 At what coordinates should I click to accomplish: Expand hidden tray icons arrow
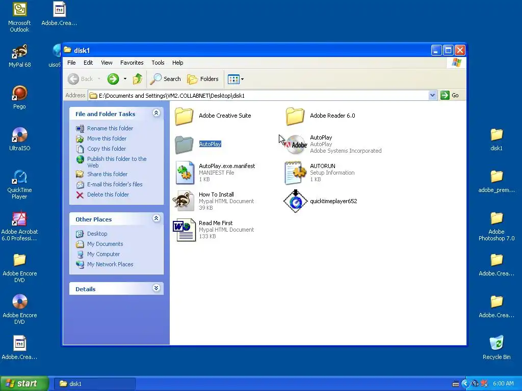[x=465, y=384]
